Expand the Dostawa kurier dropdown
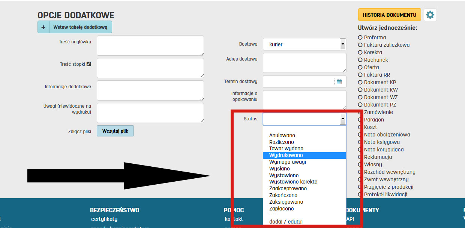The height and width of the screenshot is (228, 465). coord(343,44)
